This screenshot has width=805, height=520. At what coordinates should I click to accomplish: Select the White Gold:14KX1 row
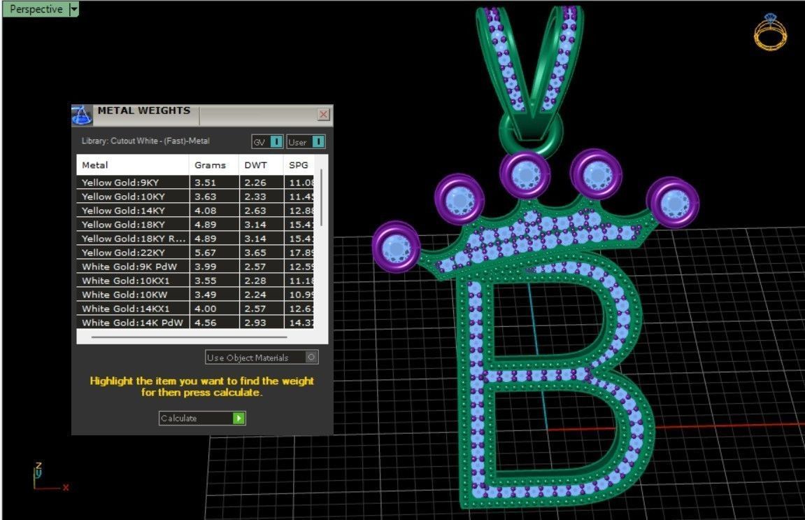click(195, 309)
